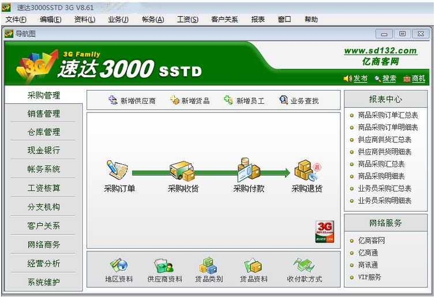The width and height of the screenshot is (435, 297).
Task: Click the 报表中心 panel header
Action: click(x=385, y=99)
